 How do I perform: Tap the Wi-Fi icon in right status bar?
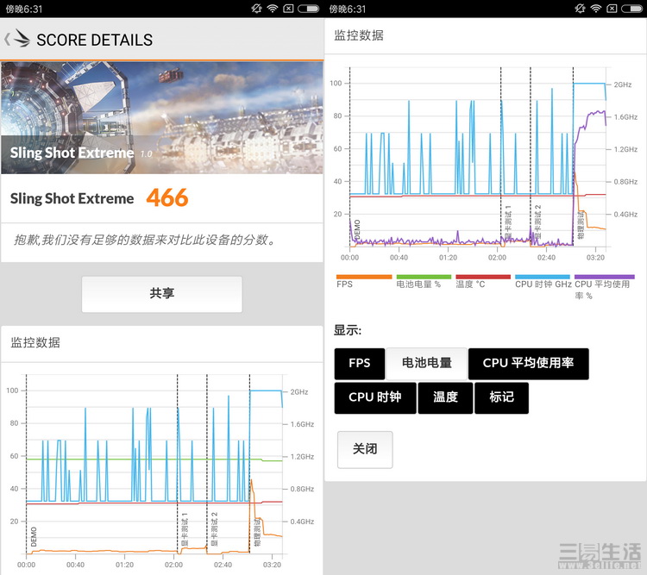click(x=596, y=9)
